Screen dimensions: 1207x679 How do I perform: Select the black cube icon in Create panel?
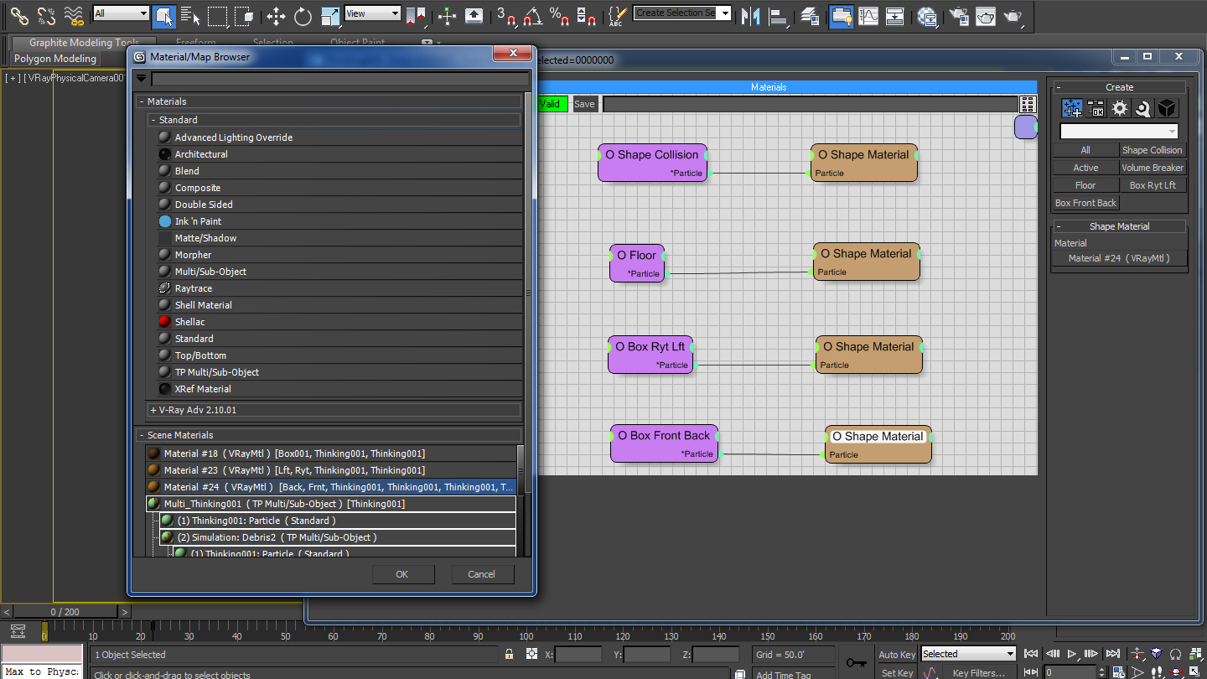pos(1168,108)
